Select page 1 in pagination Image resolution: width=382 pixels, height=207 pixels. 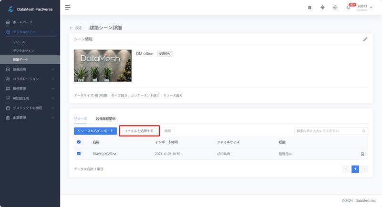355,169
